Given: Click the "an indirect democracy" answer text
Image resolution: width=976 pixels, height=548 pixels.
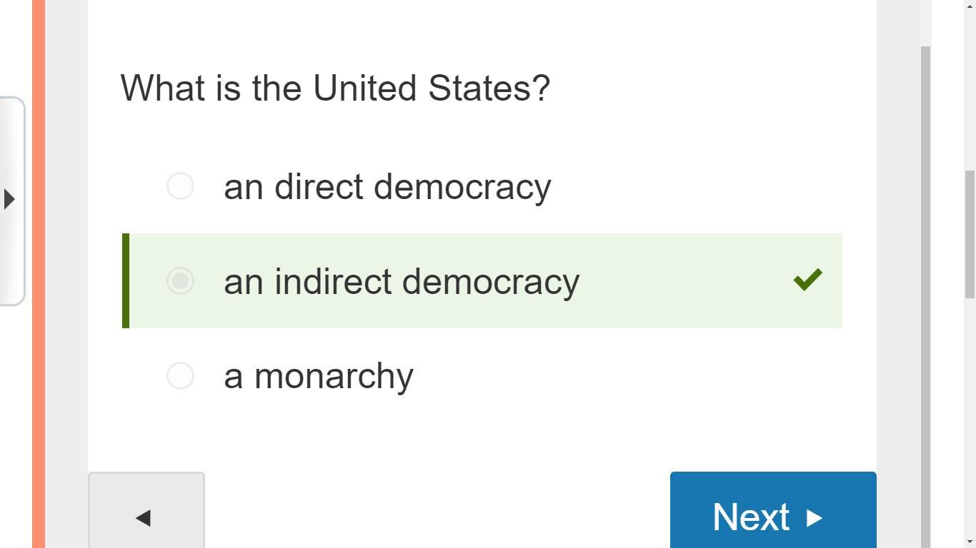Looking at the screenshot, I should coord(401,282).
